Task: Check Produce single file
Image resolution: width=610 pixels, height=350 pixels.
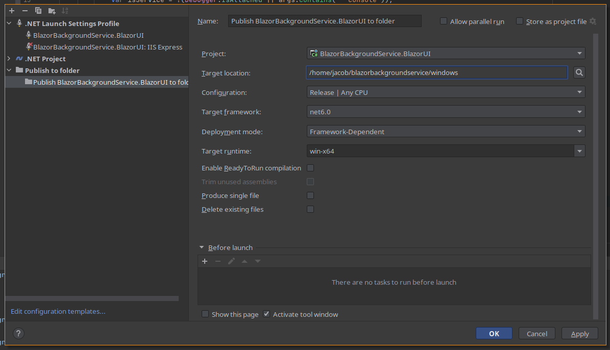Action: (310, 195)
